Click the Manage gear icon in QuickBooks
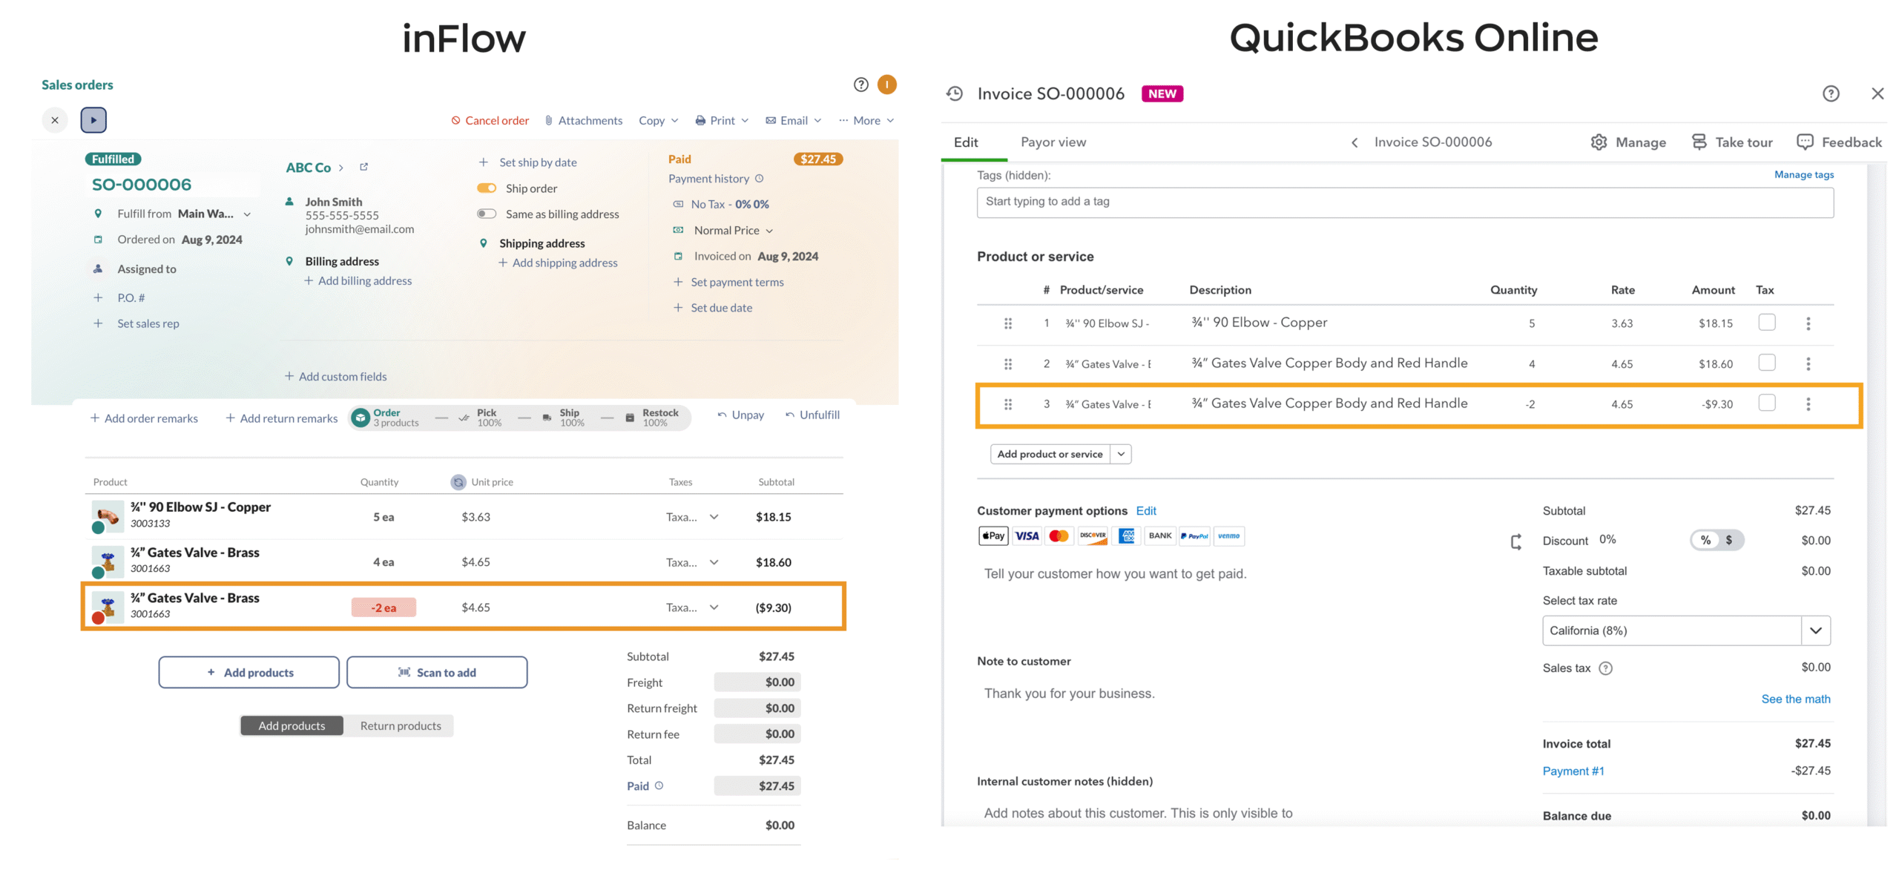This screenshot has width=1899, height=873. [1599, 142]
